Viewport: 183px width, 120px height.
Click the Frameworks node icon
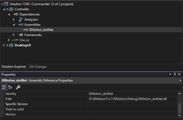21,35
